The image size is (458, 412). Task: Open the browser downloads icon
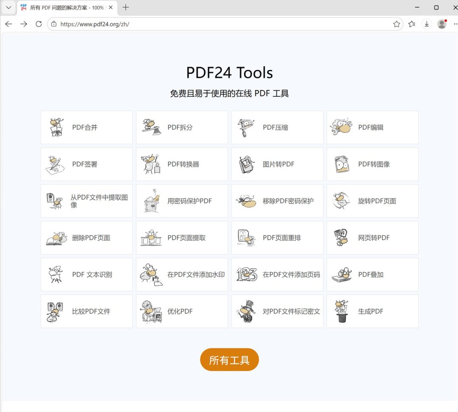427,24
